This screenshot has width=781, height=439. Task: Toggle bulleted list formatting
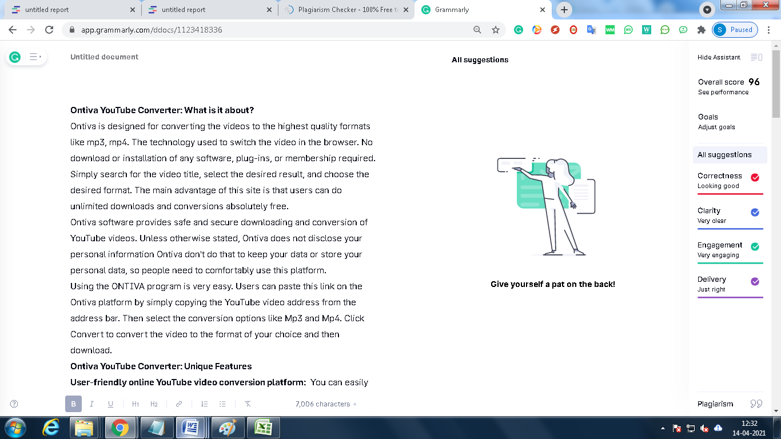click(x=222, y=404)
